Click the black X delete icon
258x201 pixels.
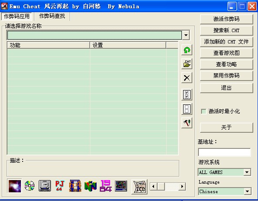pos(187,78)
